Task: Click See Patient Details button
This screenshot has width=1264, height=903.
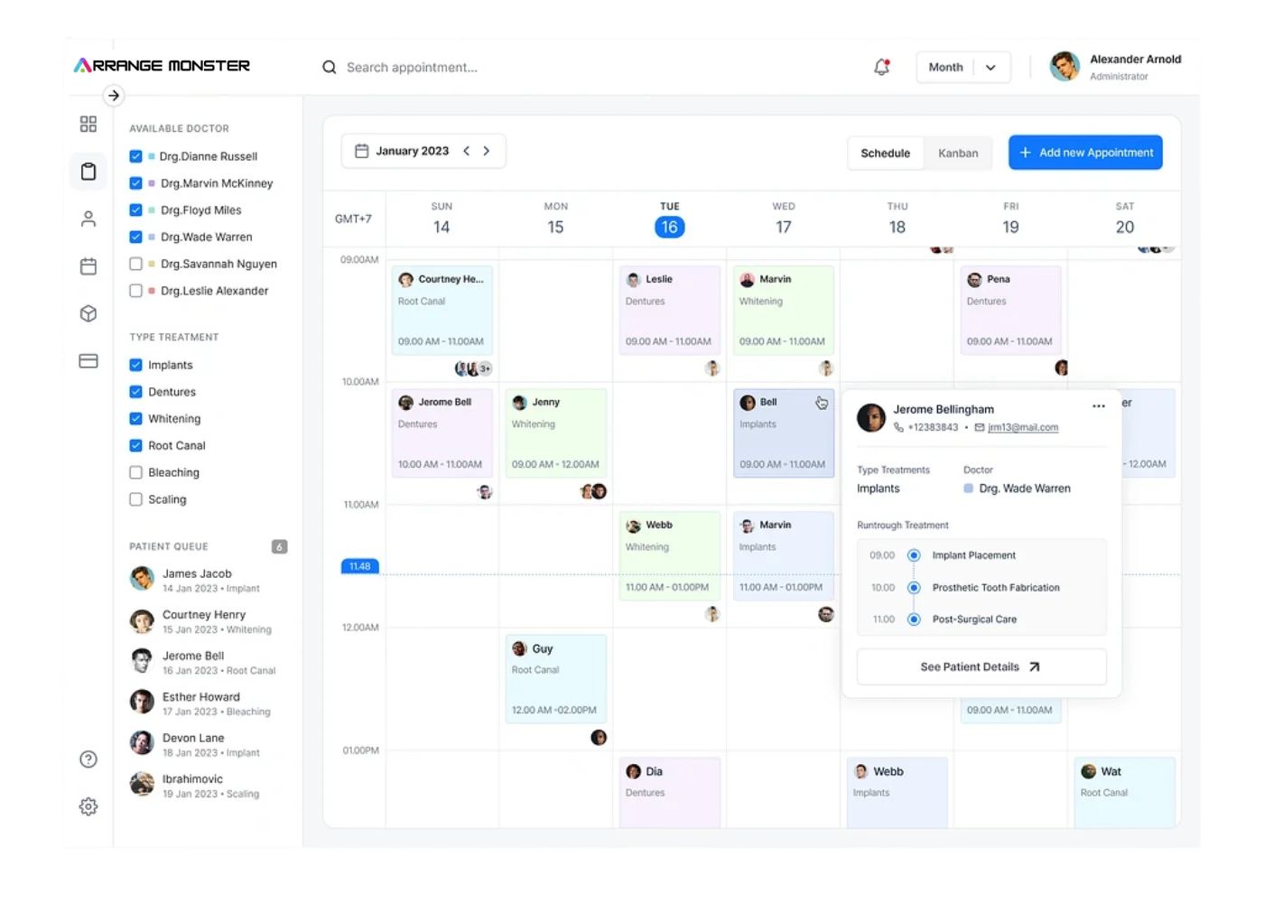Action: tap(981, 667)
